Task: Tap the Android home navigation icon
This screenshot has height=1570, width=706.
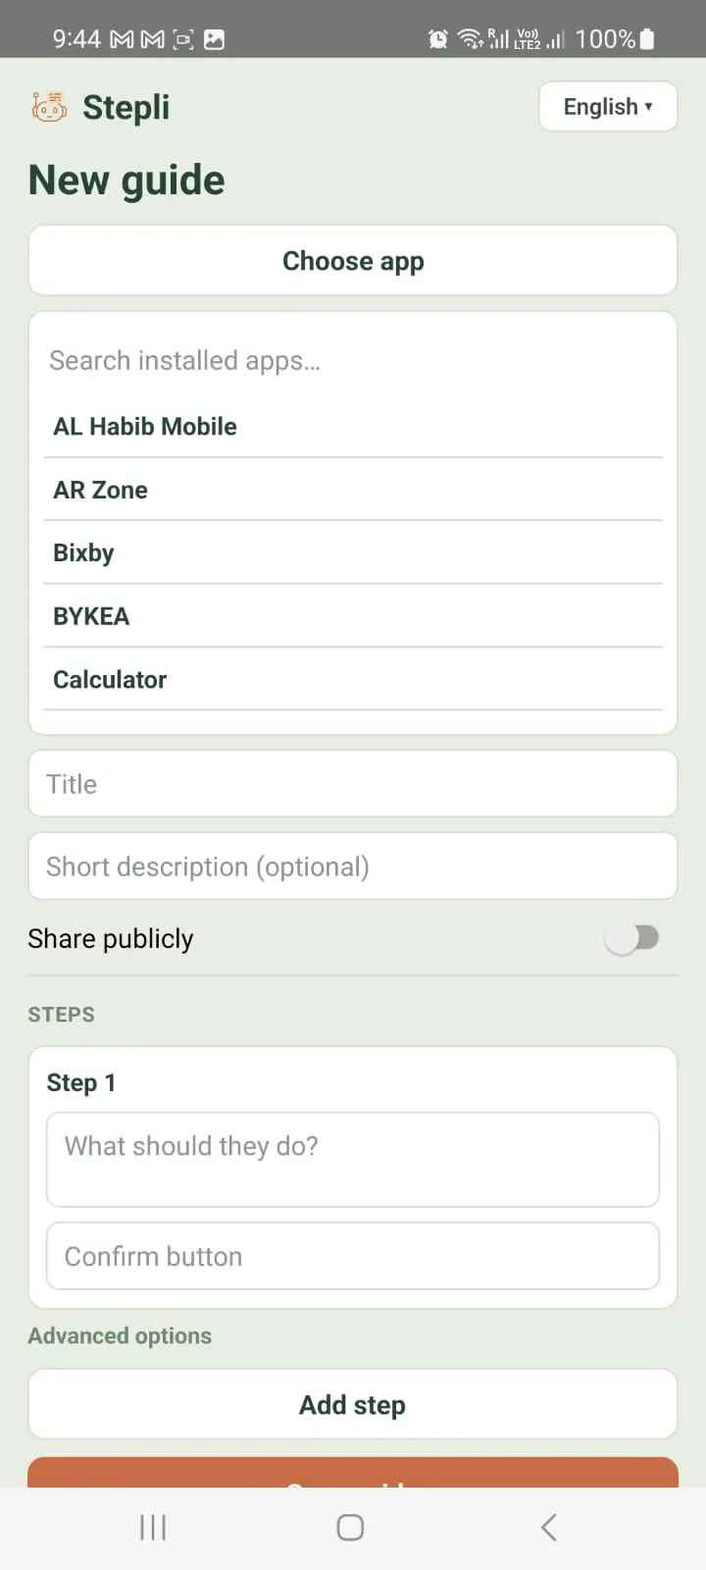Action: coord(350,1528)
